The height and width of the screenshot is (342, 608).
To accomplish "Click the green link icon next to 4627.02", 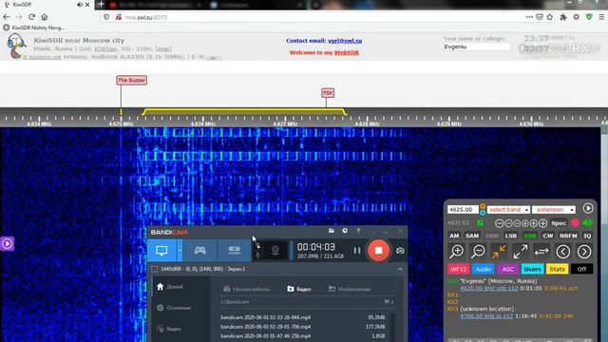I will click(480, 223).
